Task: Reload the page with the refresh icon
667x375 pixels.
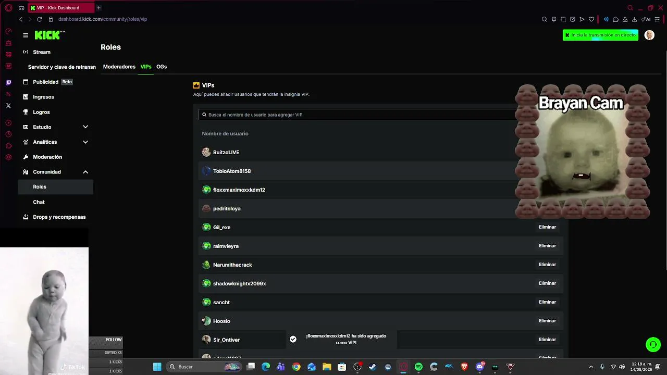Action: (39, 19)
